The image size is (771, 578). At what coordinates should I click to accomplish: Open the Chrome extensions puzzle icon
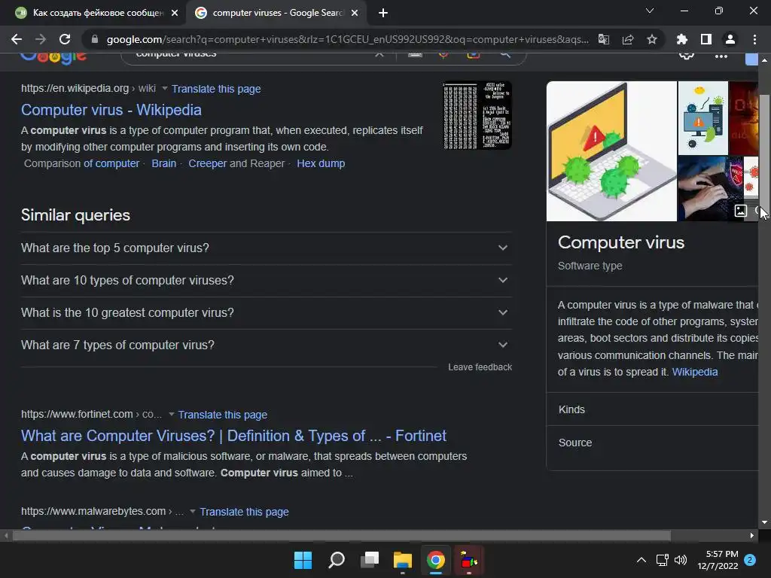[x=681, y=39]
